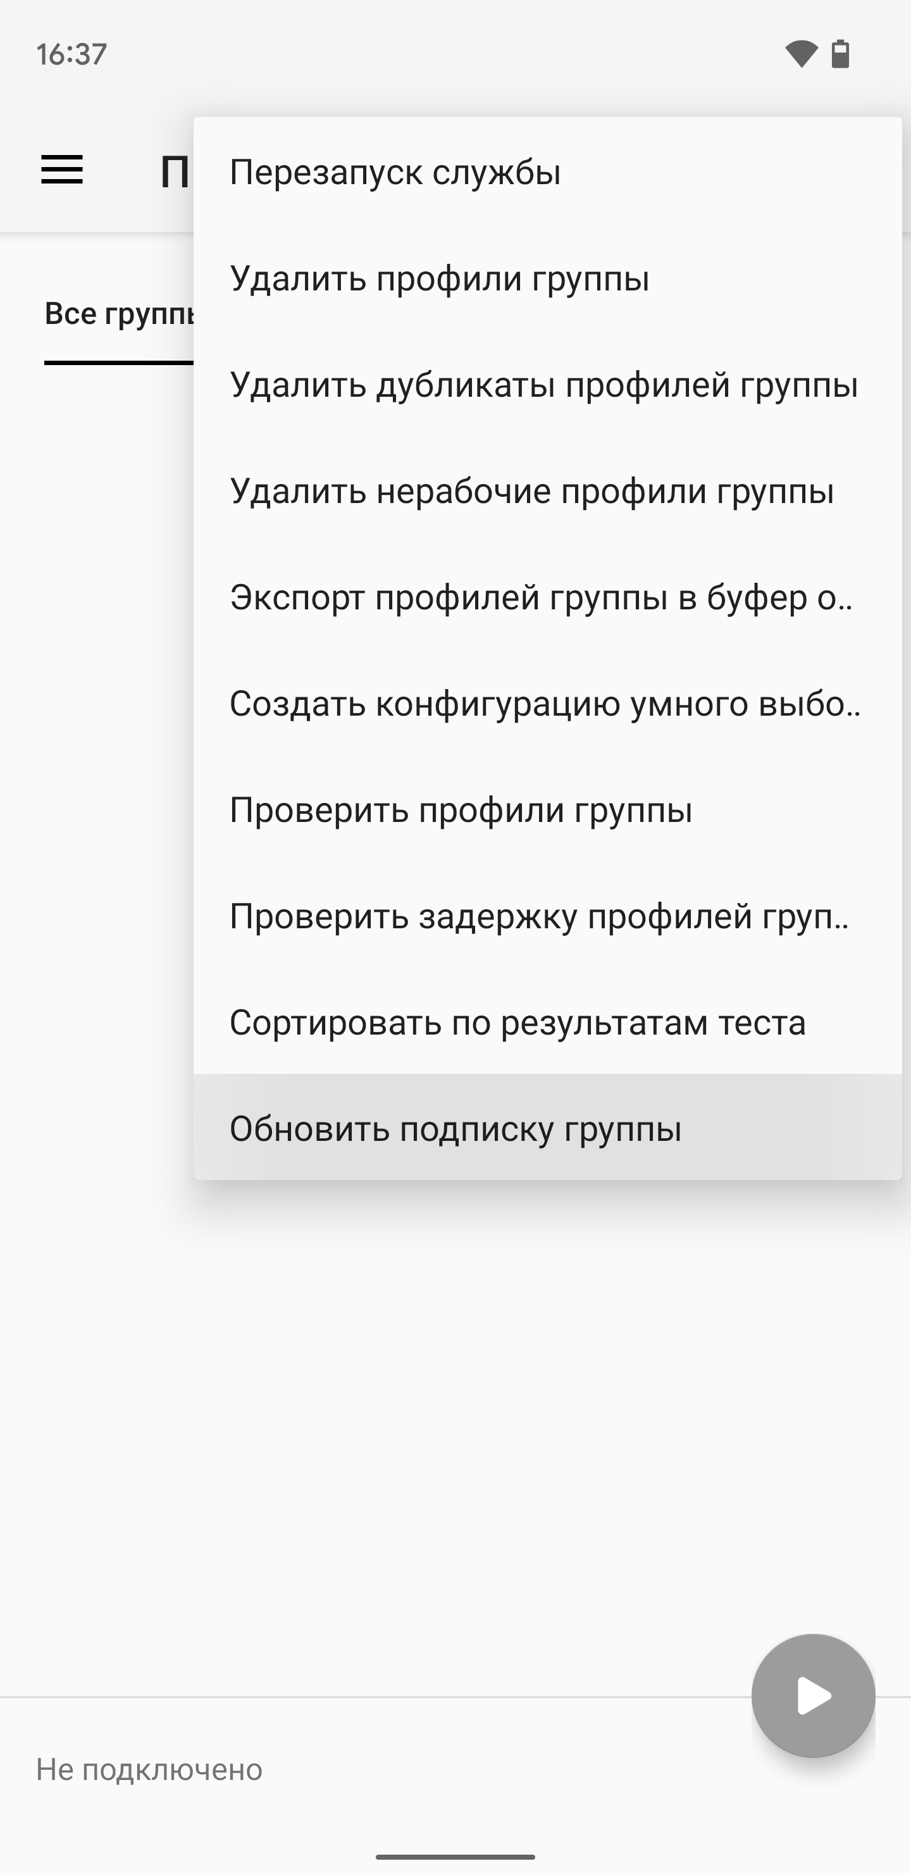Tap the battery status icon
Image resolution: width=911 pixels, height=1873 pixels.
point(841,54)
